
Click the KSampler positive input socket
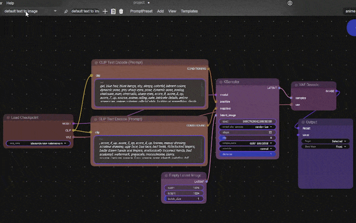click(216, 101)
